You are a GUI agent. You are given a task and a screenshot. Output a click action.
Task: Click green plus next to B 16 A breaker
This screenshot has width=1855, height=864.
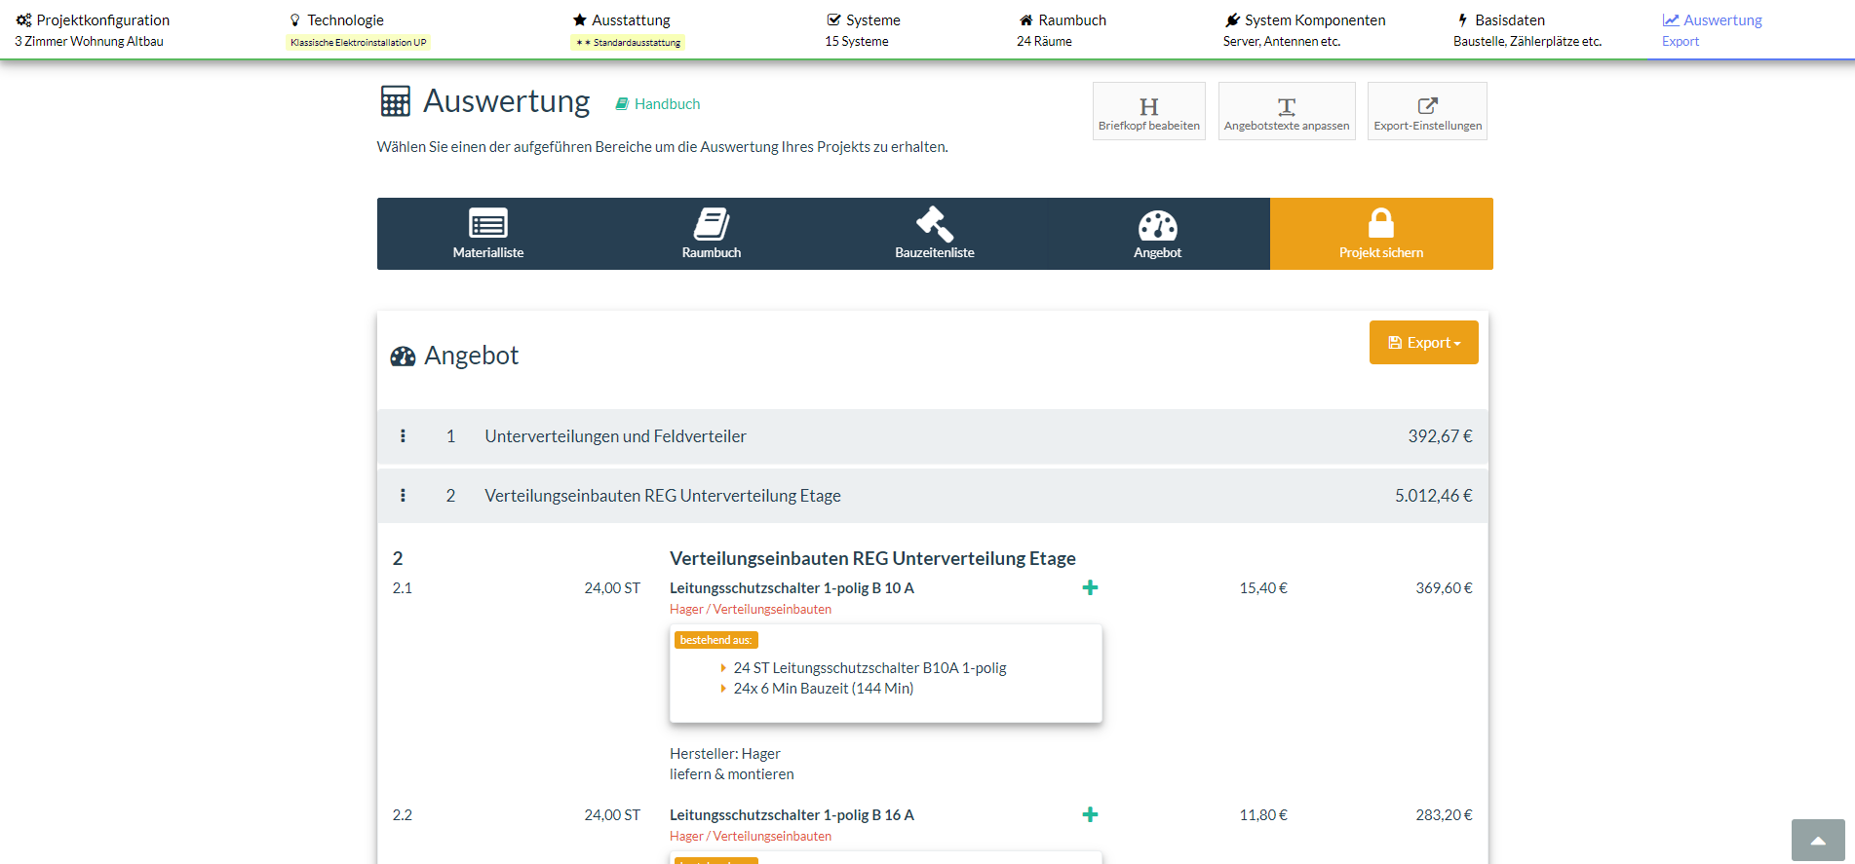(x=1090, y=814)
